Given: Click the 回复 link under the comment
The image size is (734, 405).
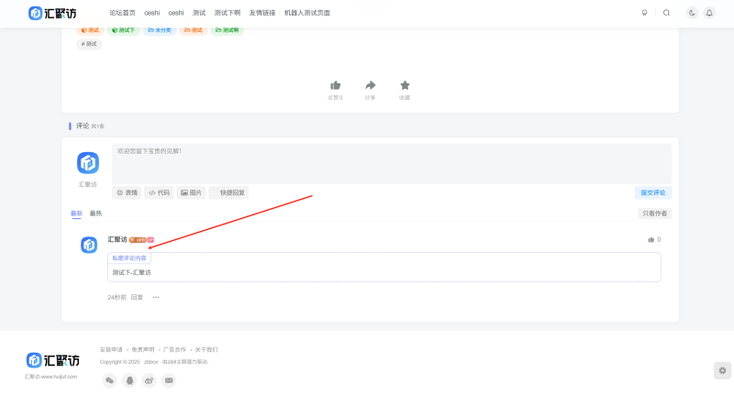Looking at the screenshot, I should click(x=137, y=297).
